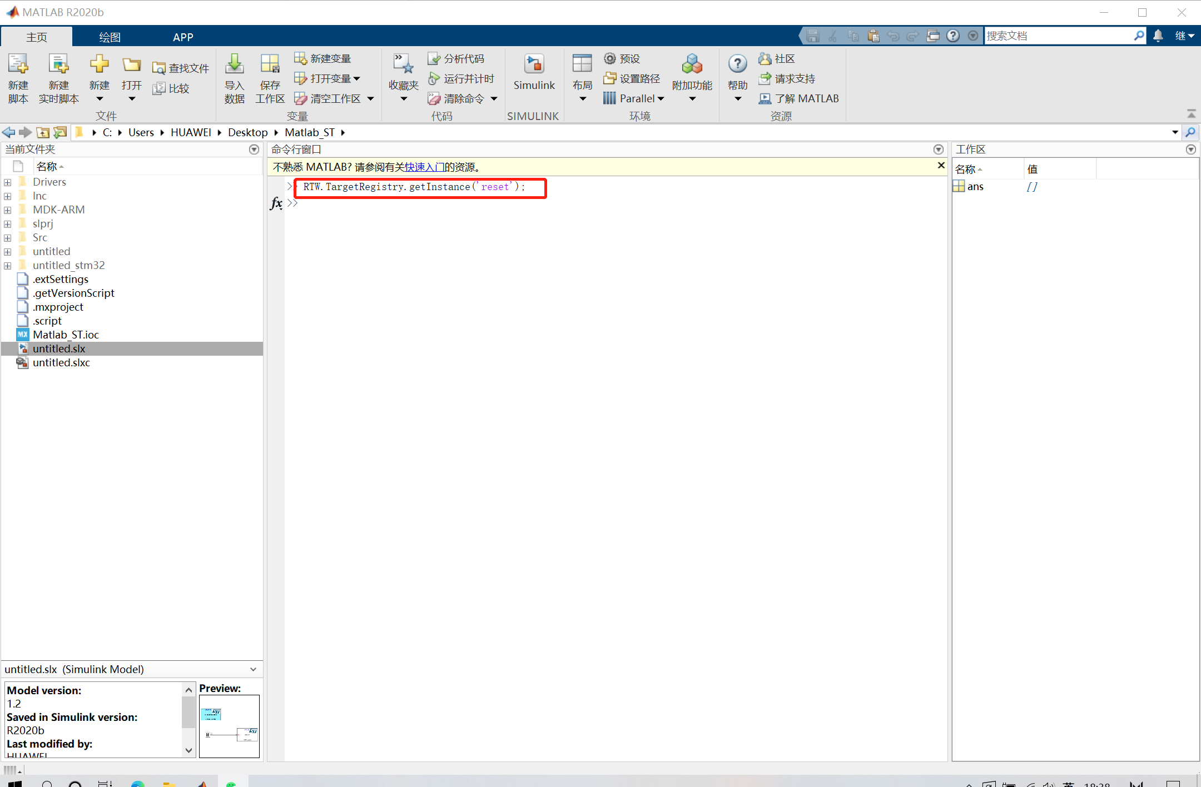
Task: Click Run and Time (运行并计时)
Action: [x=461, y=78]
